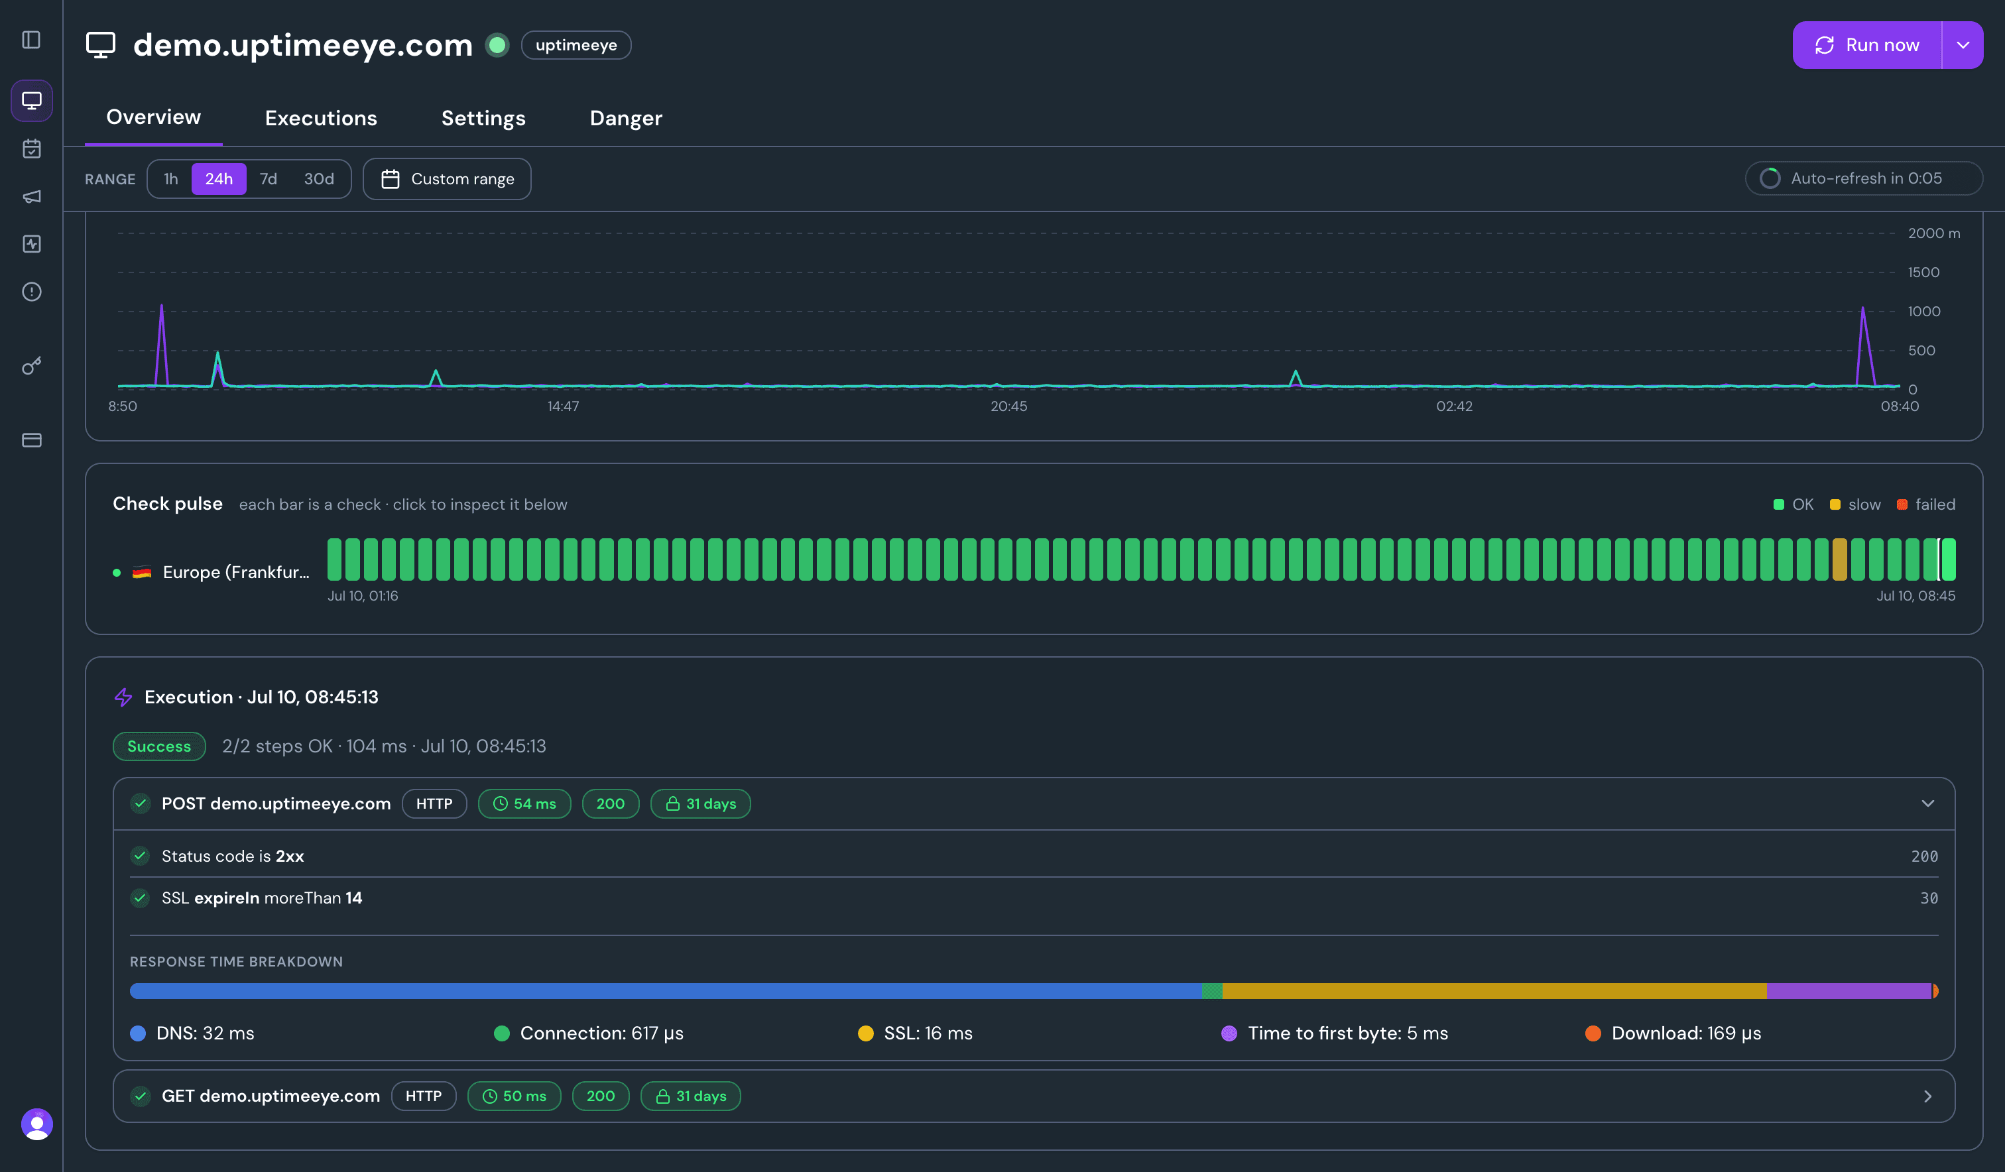This screenshot has width=2005, height=1172.
Task: Switch to the Overview tab
Action: point(154,117)
